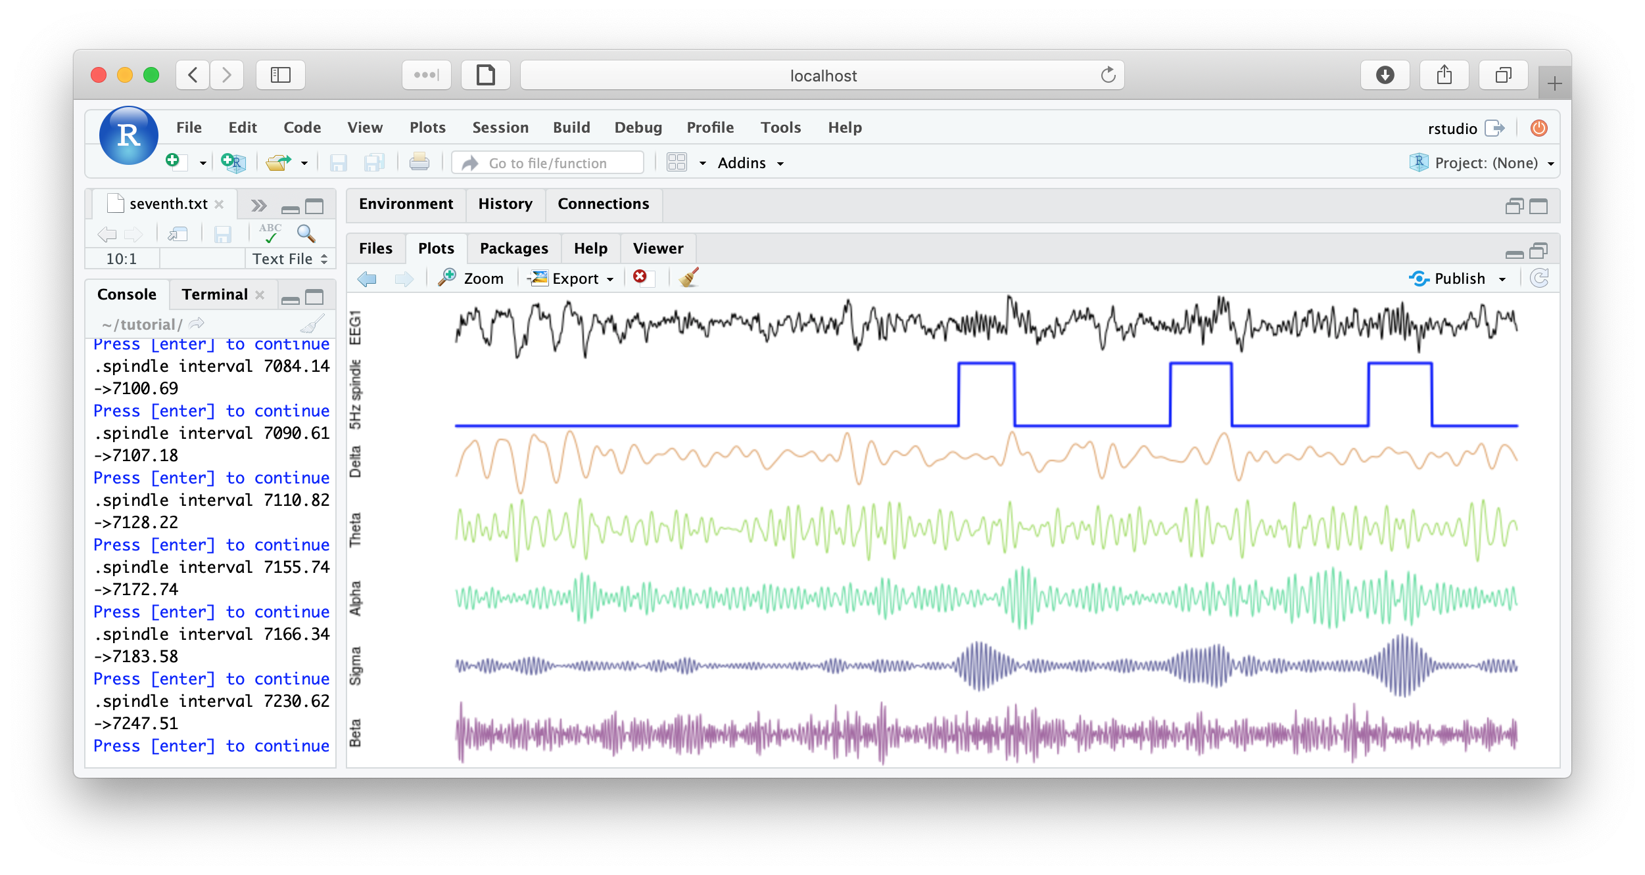
Task: Switch to the Packages tab
Action: point(513,248)
